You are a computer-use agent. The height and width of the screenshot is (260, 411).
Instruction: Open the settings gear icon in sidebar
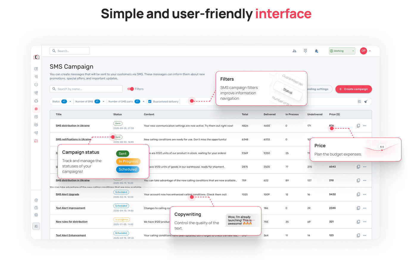click(36, 200)
